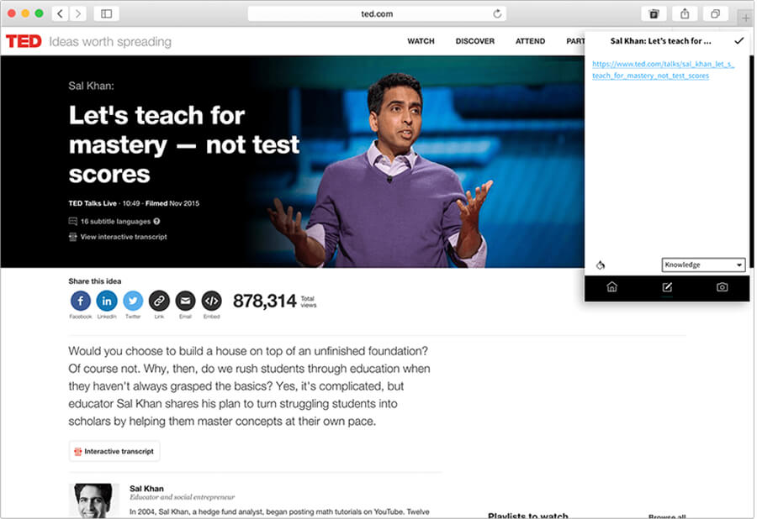The width and height of the screenshot is (757, 519).
Task: Click the 878,314 total views count
Action: click(x=264, y=301)
